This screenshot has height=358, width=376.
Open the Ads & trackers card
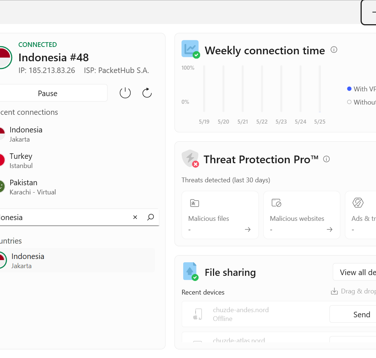361,215
